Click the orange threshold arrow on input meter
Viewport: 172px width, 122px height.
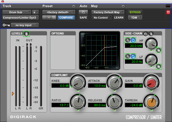pos(13,94)
